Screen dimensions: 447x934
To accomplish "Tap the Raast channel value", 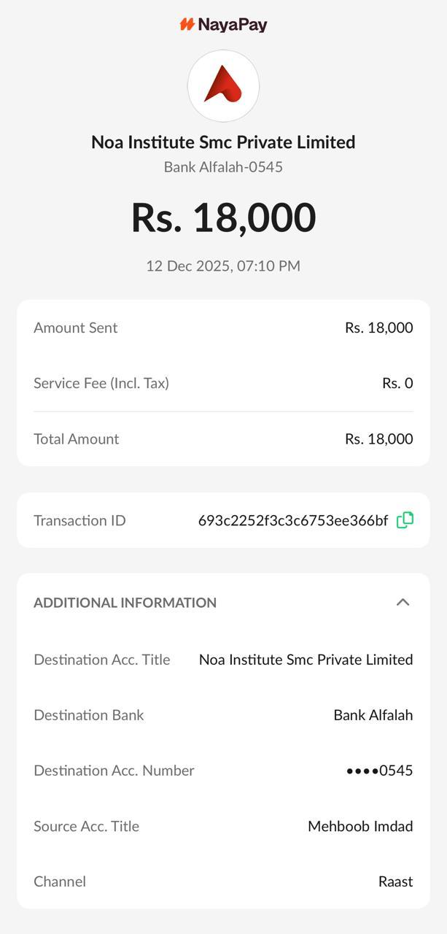I will (x=395, y=881).
